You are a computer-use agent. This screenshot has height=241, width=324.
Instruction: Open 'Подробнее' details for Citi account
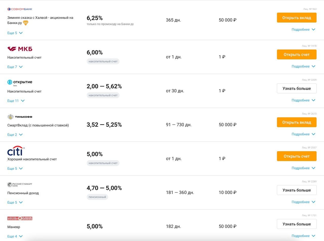tap(303, 168)
